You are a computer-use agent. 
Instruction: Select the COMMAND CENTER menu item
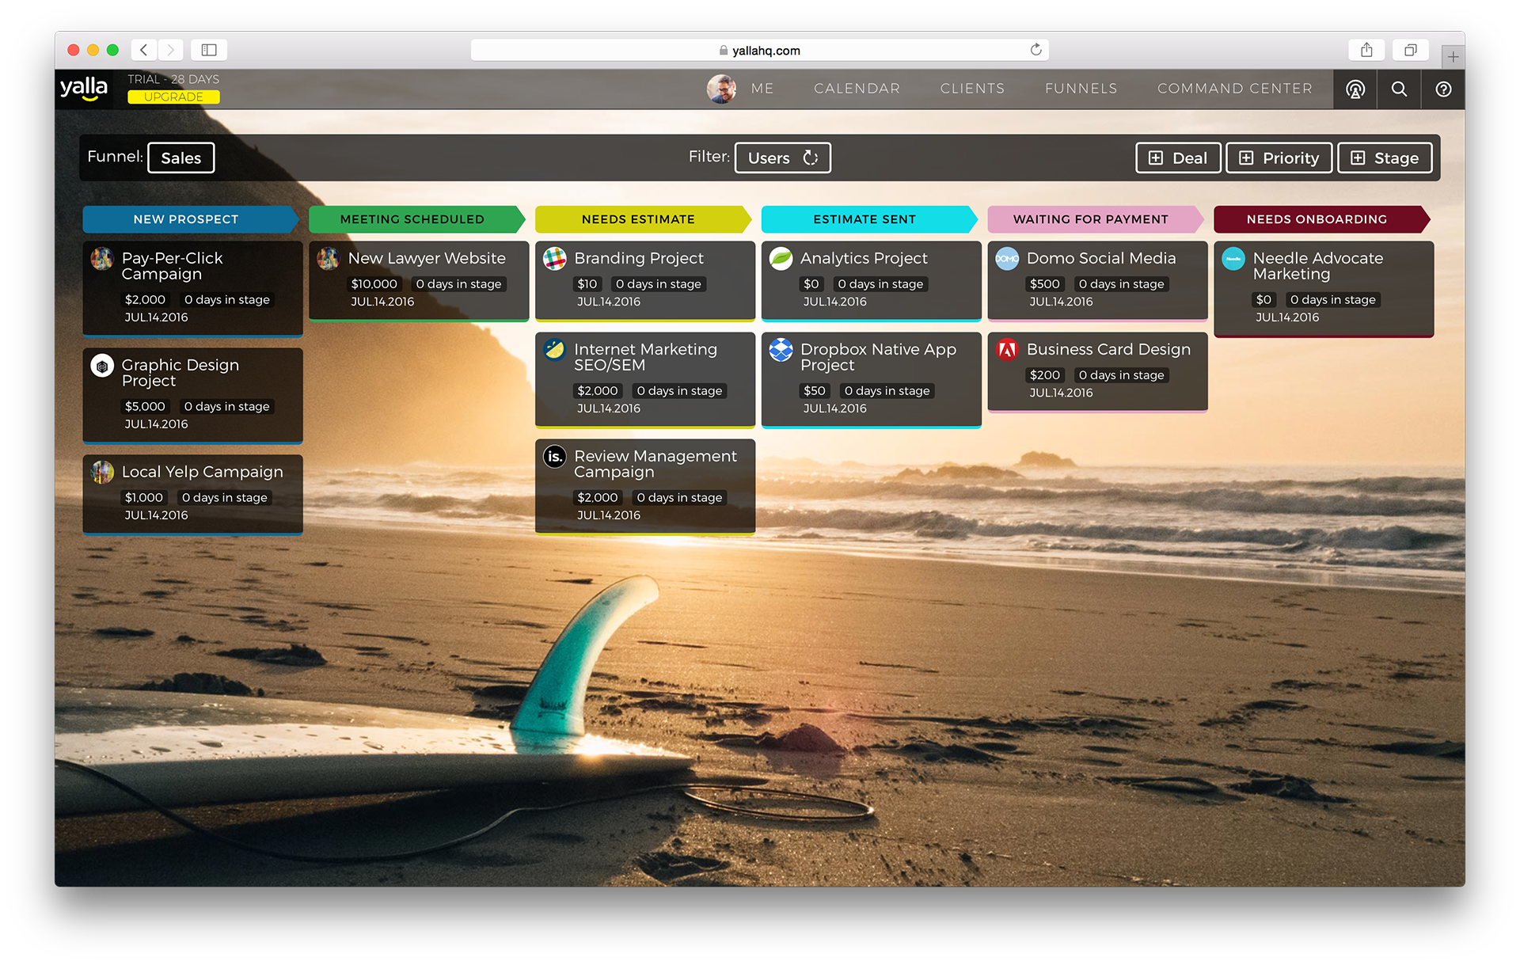pos(1234,89)
